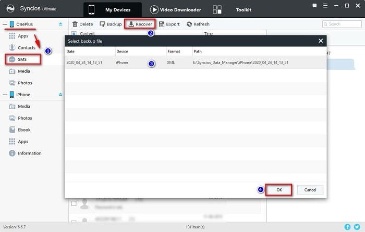Click the Syncios logo icon

click(x=10, y=9)
